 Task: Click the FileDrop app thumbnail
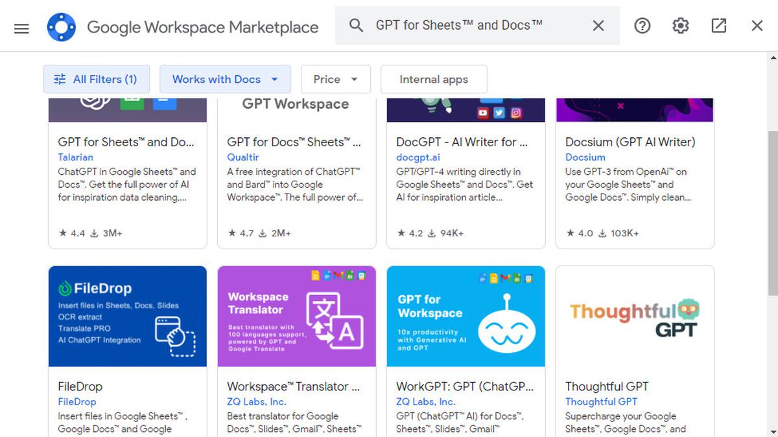tap(127, 316)
